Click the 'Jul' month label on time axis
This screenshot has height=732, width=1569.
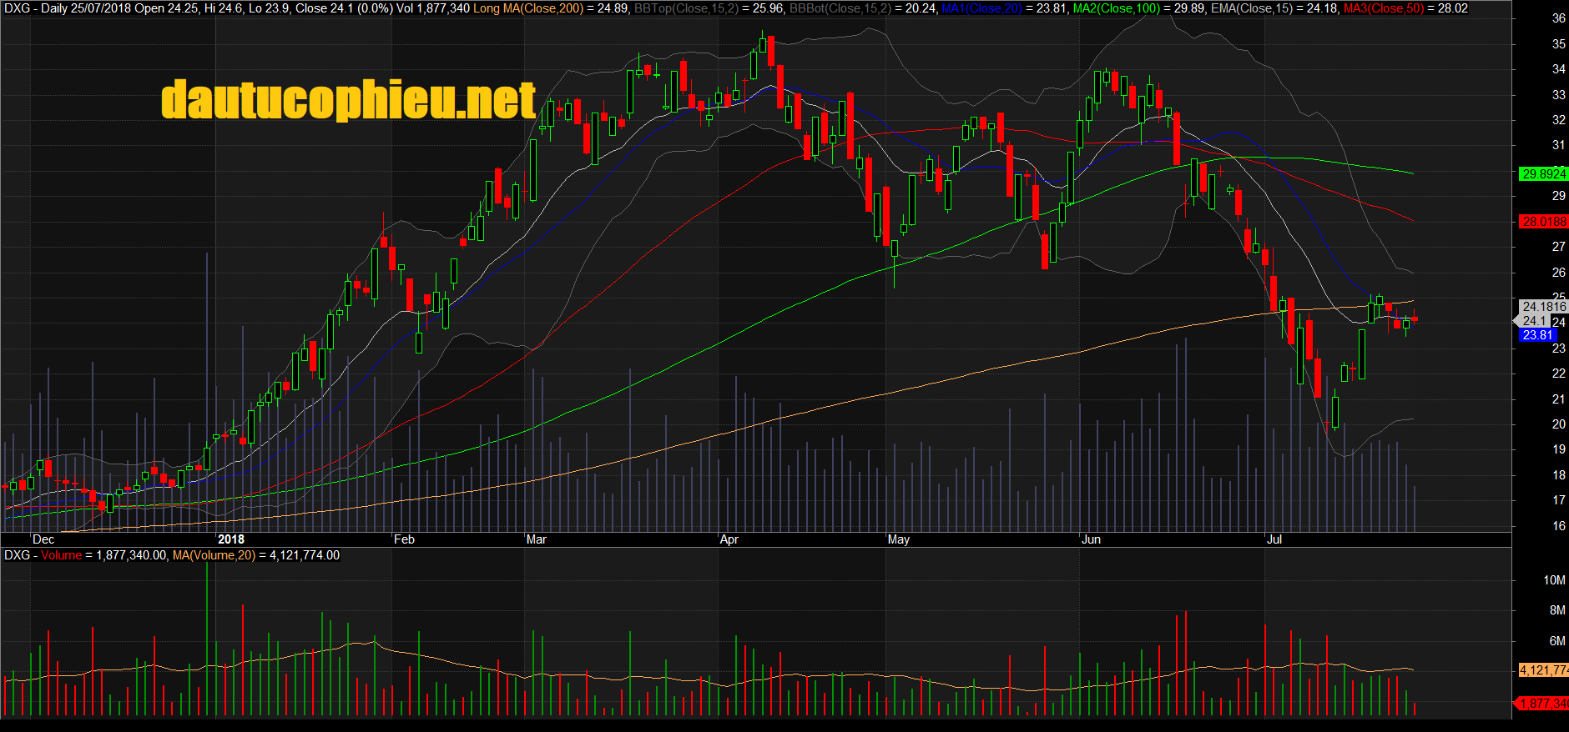pos(1274,539)
